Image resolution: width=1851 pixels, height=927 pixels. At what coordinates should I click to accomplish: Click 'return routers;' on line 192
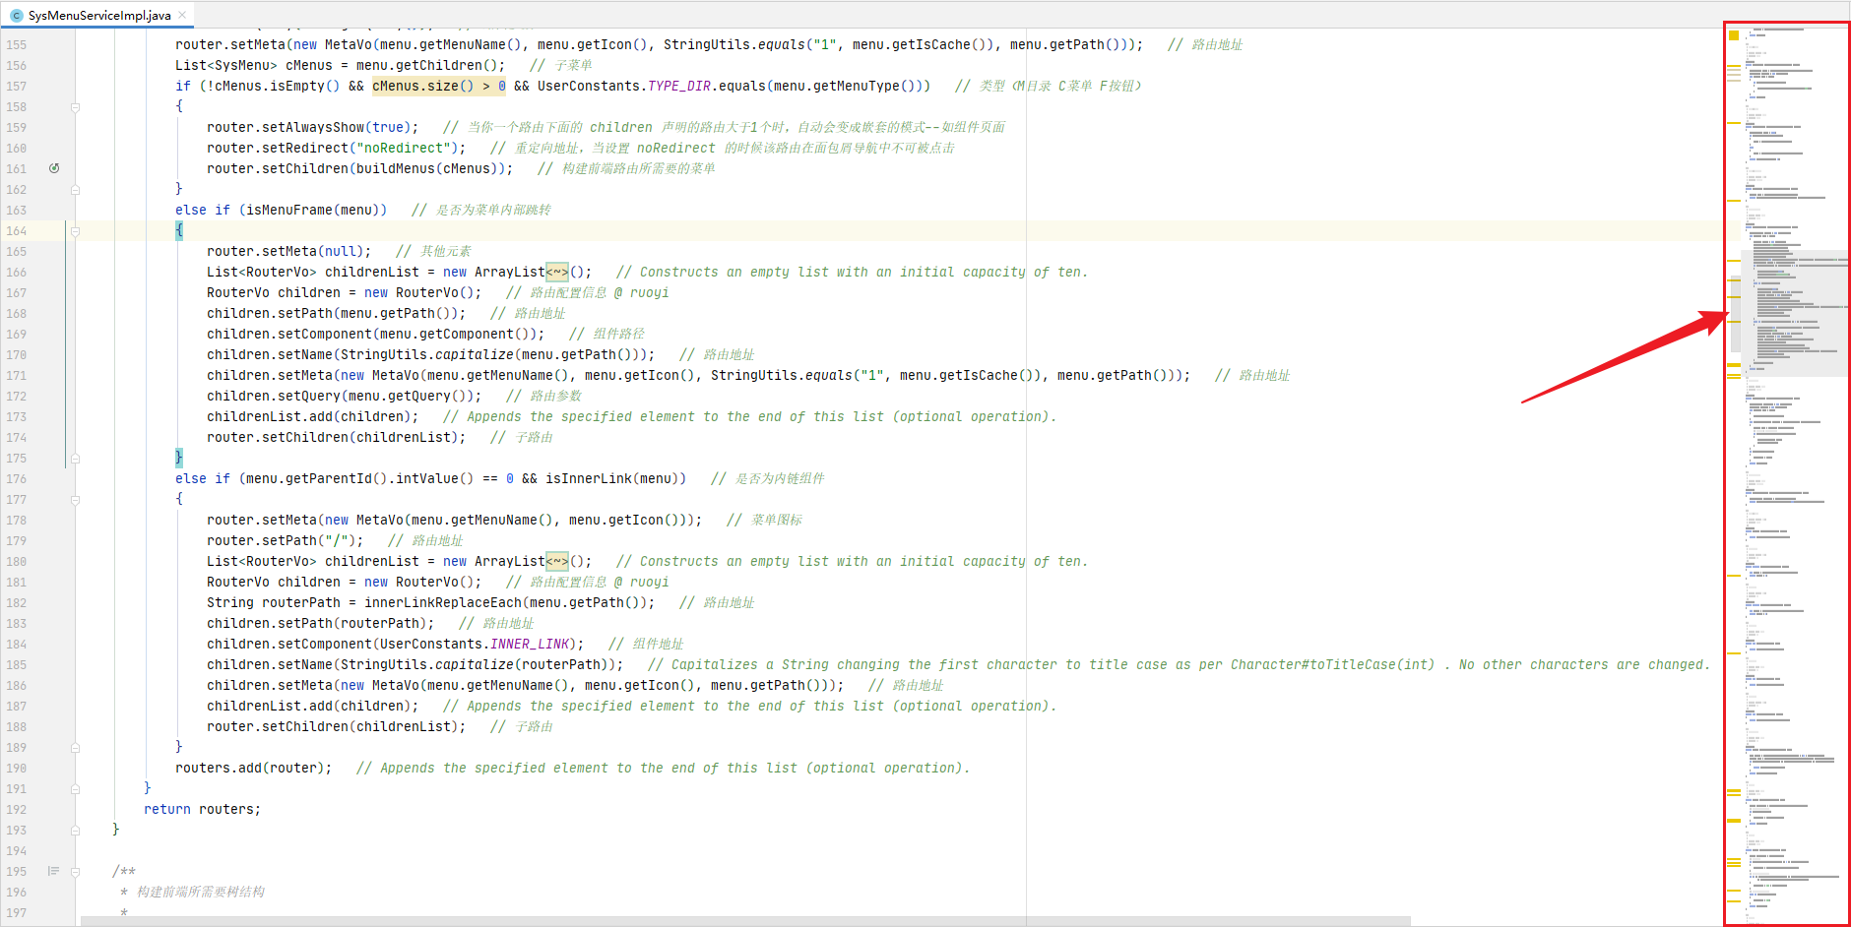click(x=203, y=809)
